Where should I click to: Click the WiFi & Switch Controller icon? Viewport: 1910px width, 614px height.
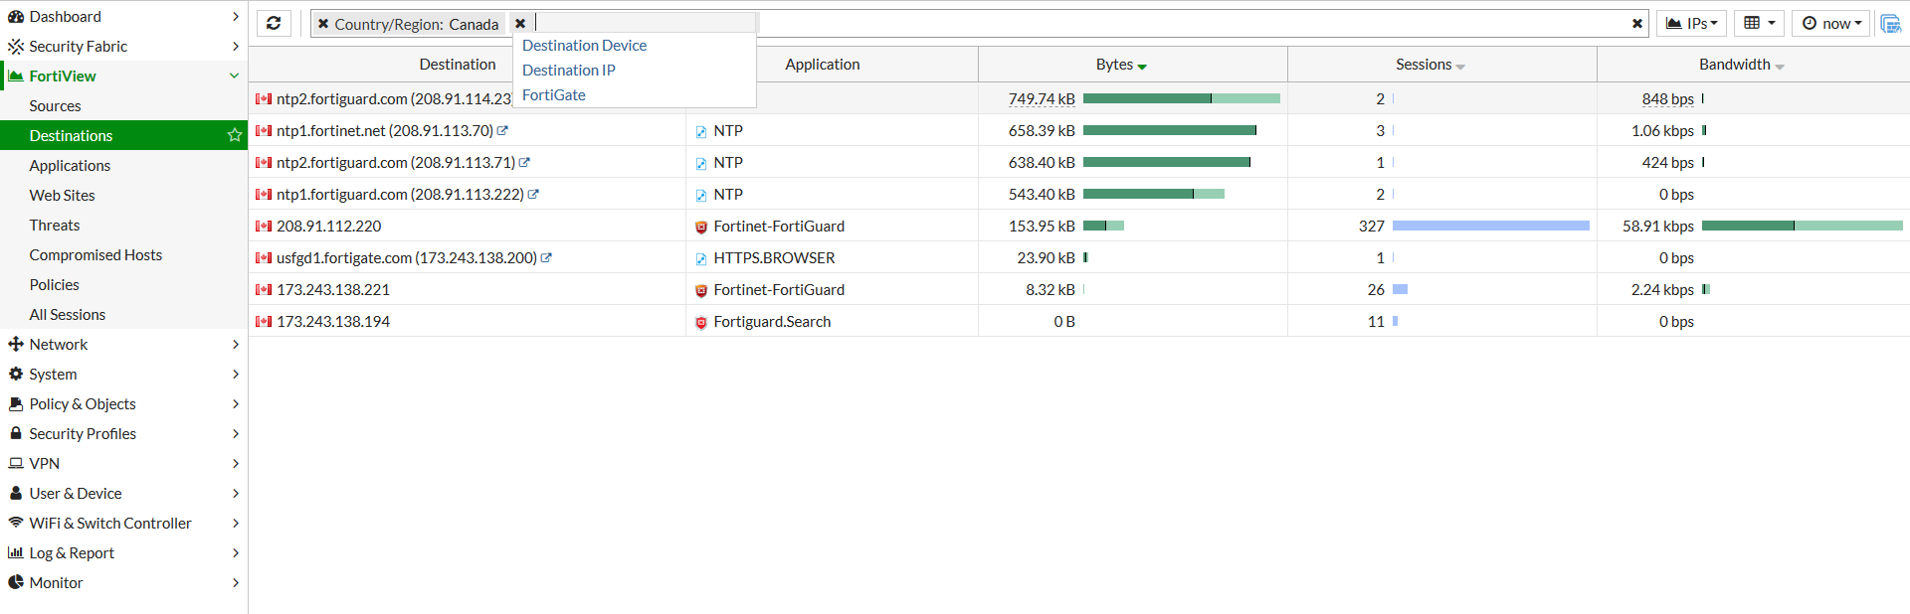16,523
